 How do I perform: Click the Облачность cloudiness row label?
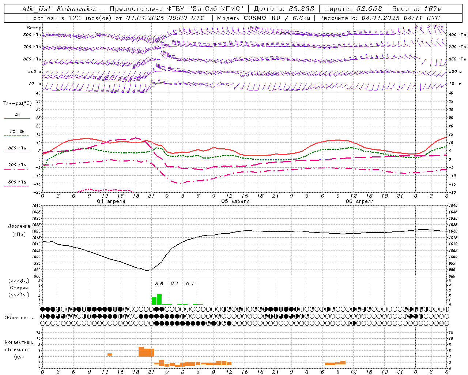click(x=19, y=318)
